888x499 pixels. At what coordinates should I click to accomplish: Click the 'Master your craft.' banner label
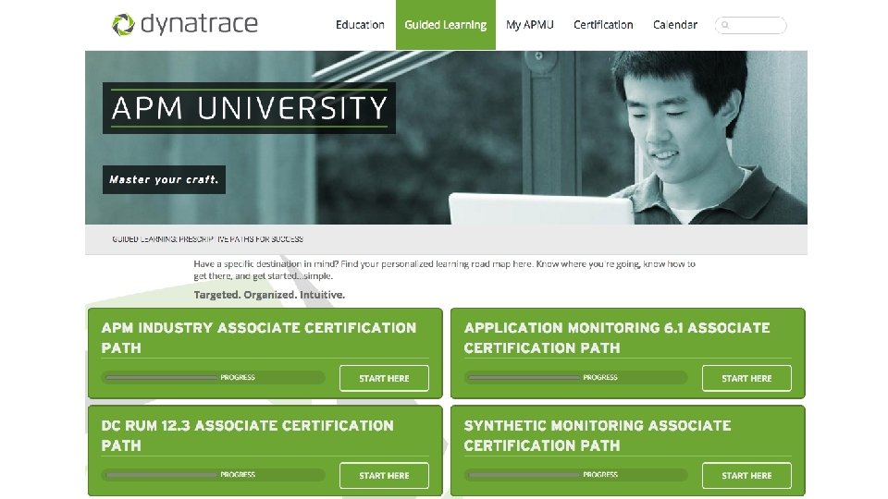pyautogui.click(x=165, y=180)
